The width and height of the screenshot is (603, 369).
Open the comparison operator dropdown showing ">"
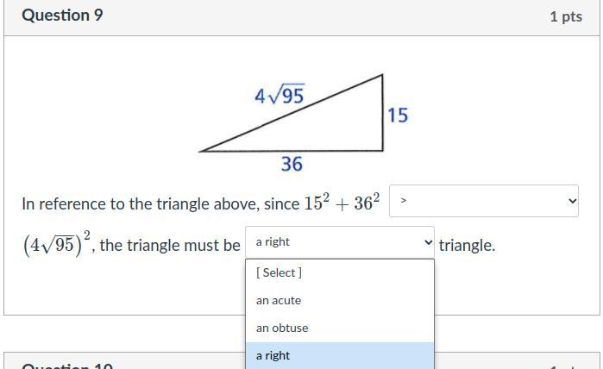483,201
